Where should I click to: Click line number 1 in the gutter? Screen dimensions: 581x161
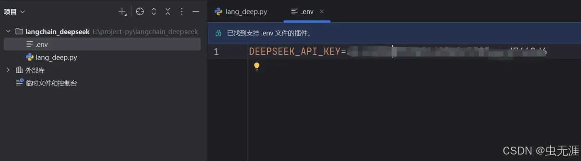pos(216,52)
